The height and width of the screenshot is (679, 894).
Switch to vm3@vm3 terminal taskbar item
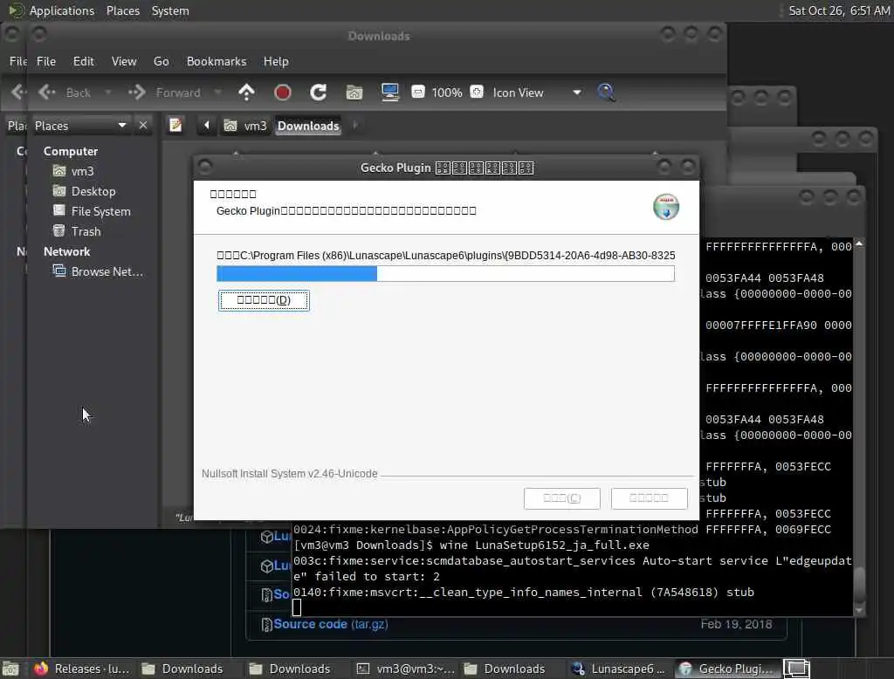pos(406,669)
